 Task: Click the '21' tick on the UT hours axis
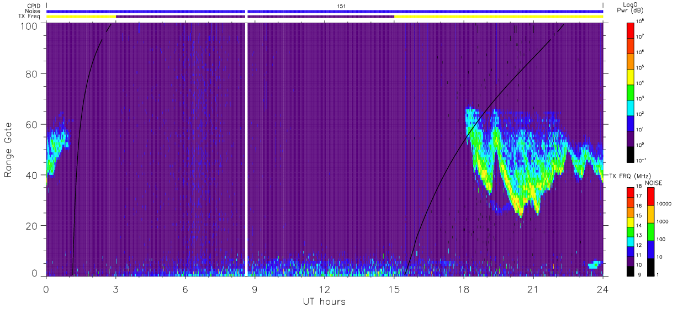pos(533,289)
